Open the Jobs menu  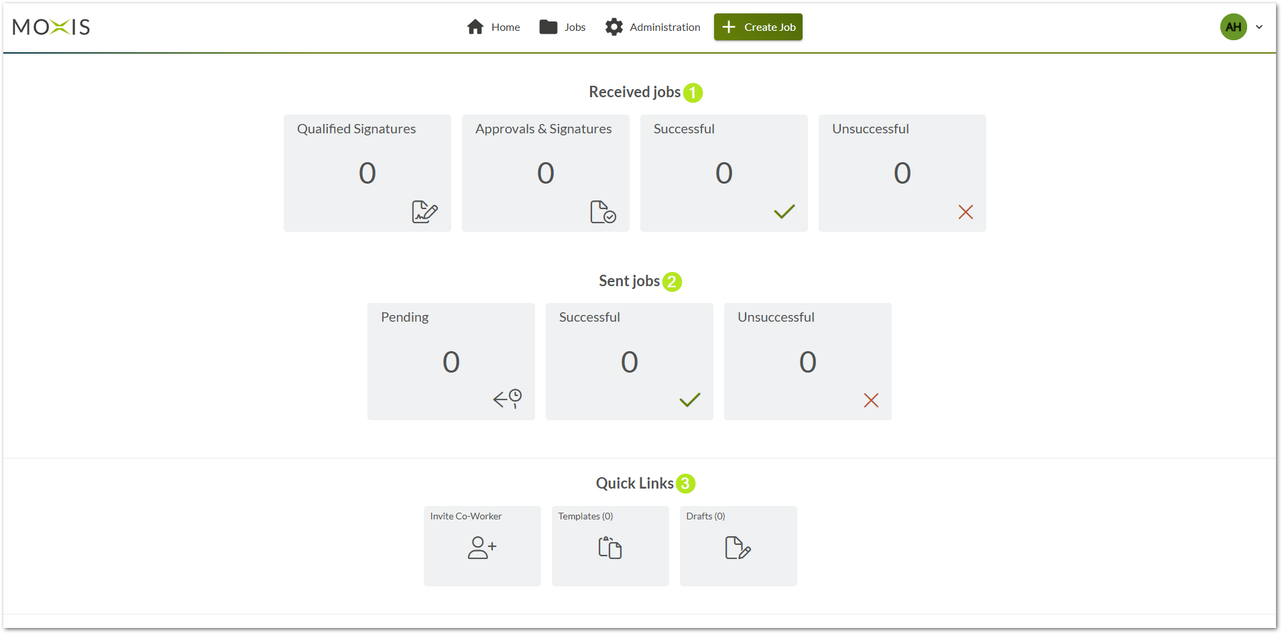(x=563, y=27)
